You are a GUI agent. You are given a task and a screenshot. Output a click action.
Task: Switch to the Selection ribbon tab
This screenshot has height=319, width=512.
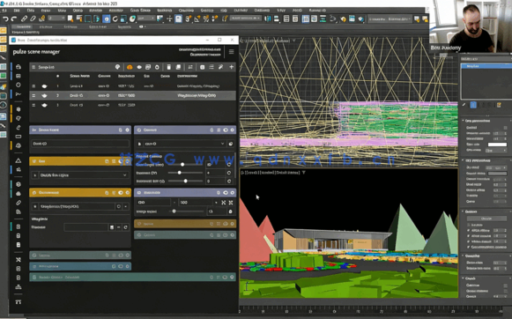[x=70, y=26]
